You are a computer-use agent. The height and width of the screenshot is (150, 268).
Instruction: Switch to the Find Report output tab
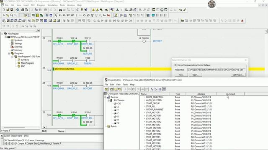(45, 144)
